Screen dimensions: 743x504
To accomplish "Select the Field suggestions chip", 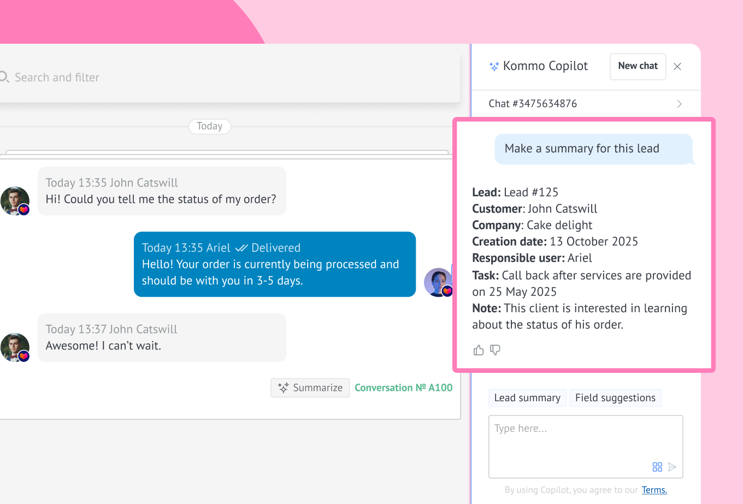I will pos(615,398).
